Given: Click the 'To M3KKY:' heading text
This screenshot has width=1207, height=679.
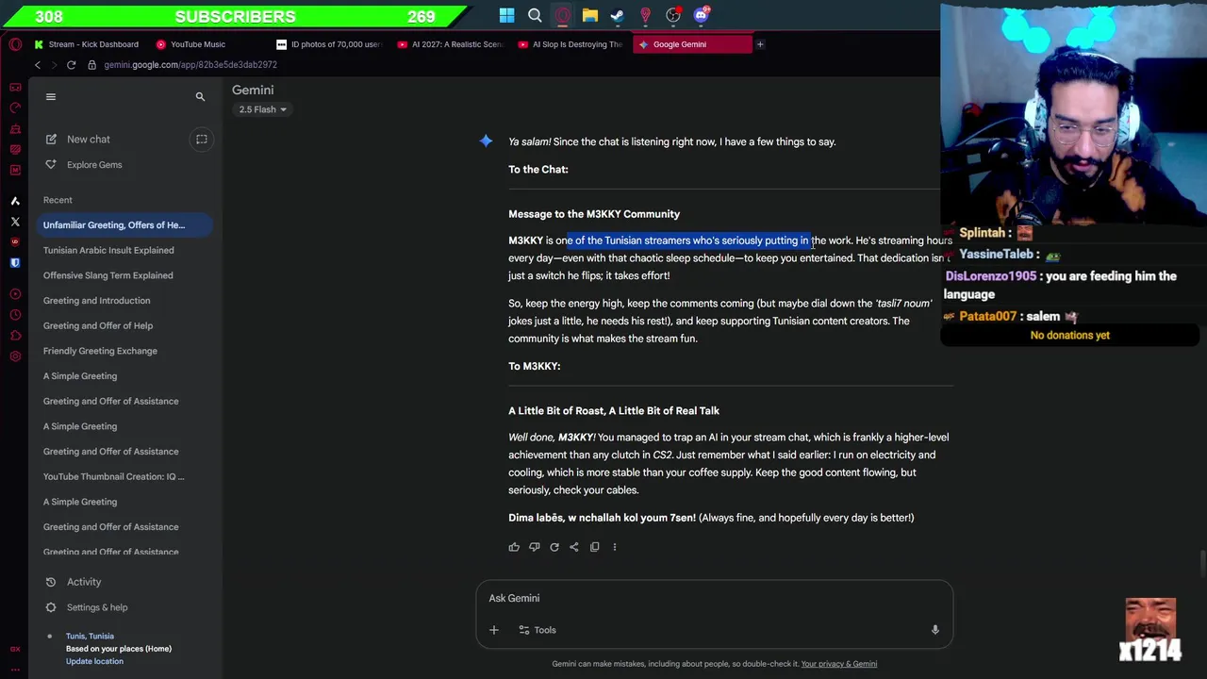Looking at the screenshot, I should (535, 366).
